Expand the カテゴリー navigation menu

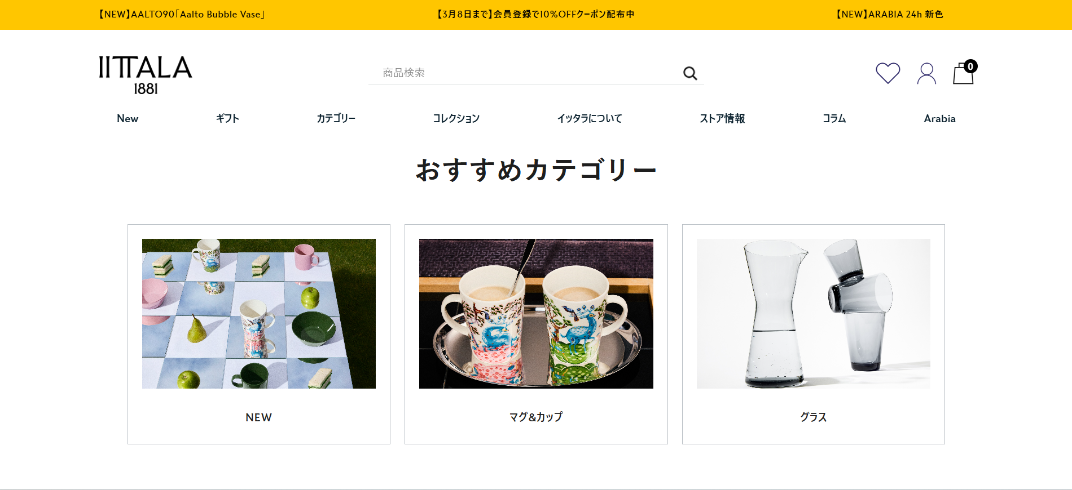pyautogui.click(x=336, y=118)
